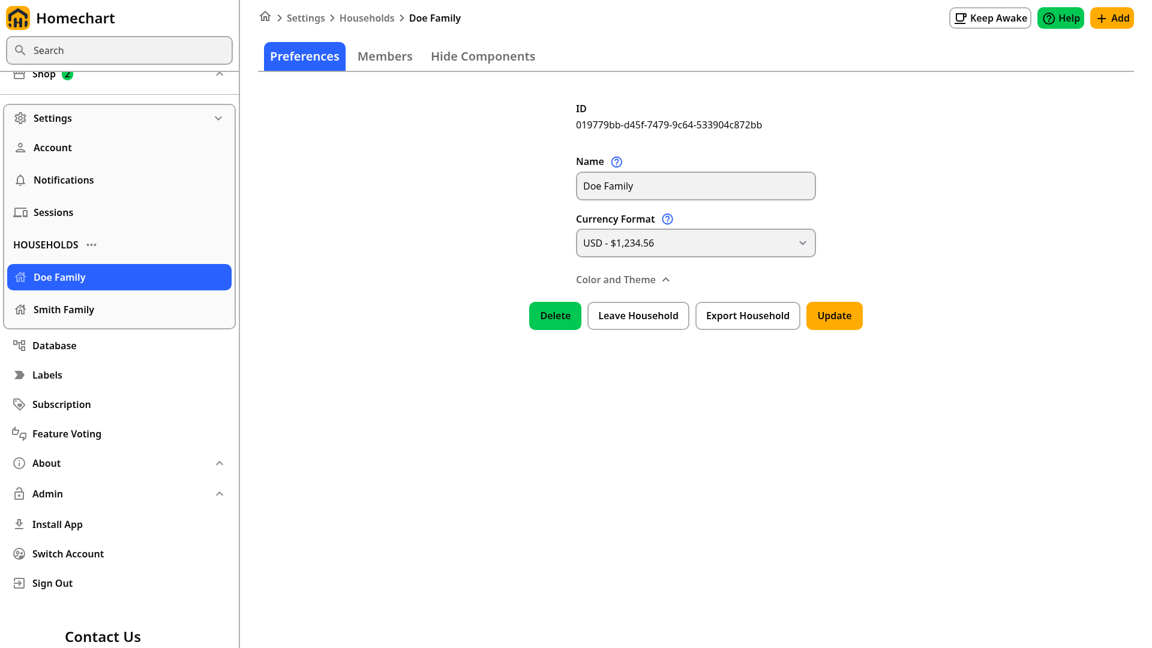Click the Install App download icon
Screen dimensions: 1152x648
[x=19, y=524]
